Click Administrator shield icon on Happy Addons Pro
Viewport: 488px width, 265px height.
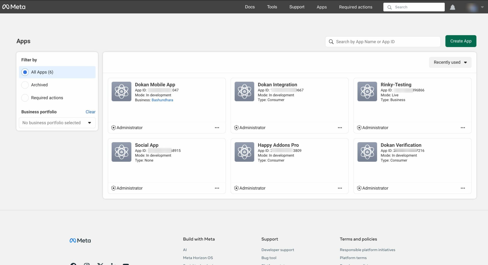point(236,188)
